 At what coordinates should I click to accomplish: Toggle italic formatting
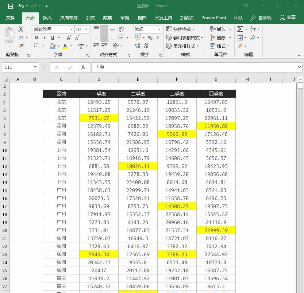[45, 38]
